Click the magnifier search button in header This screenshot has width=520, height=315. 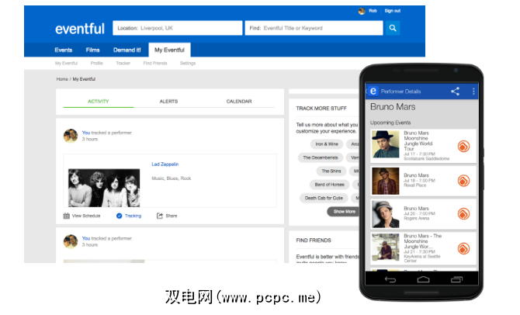[x=393, y=28]
